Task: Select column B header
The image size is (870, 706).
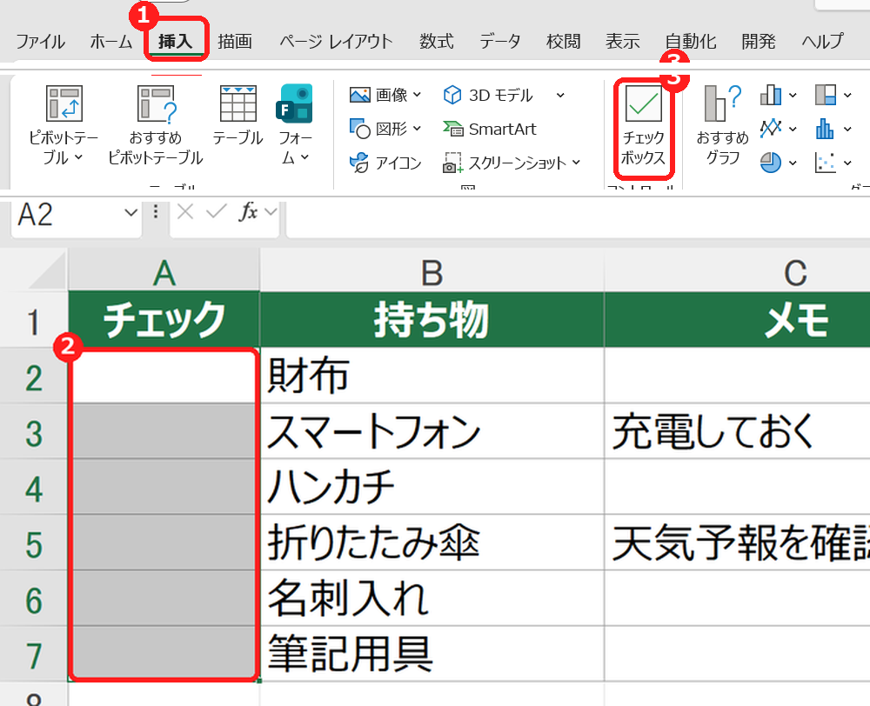Action: pos(432,270)
